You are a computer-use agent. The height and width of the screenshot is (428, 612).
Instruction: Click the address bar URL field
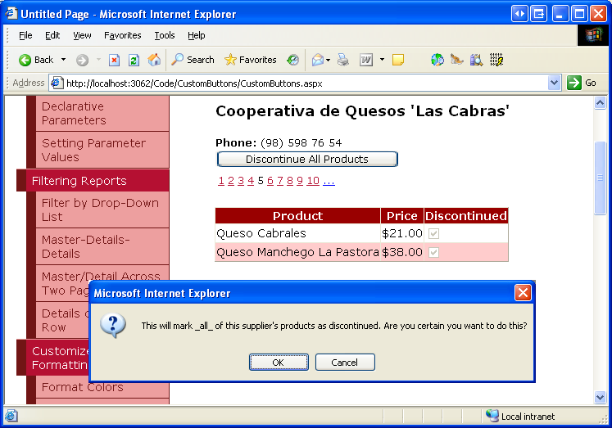click(x=303, y=83)
